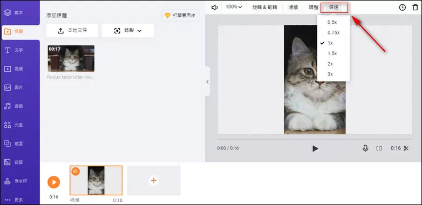Open 旋轉 & 翻轉 rotate and flip menu

(x=264, y=7)
